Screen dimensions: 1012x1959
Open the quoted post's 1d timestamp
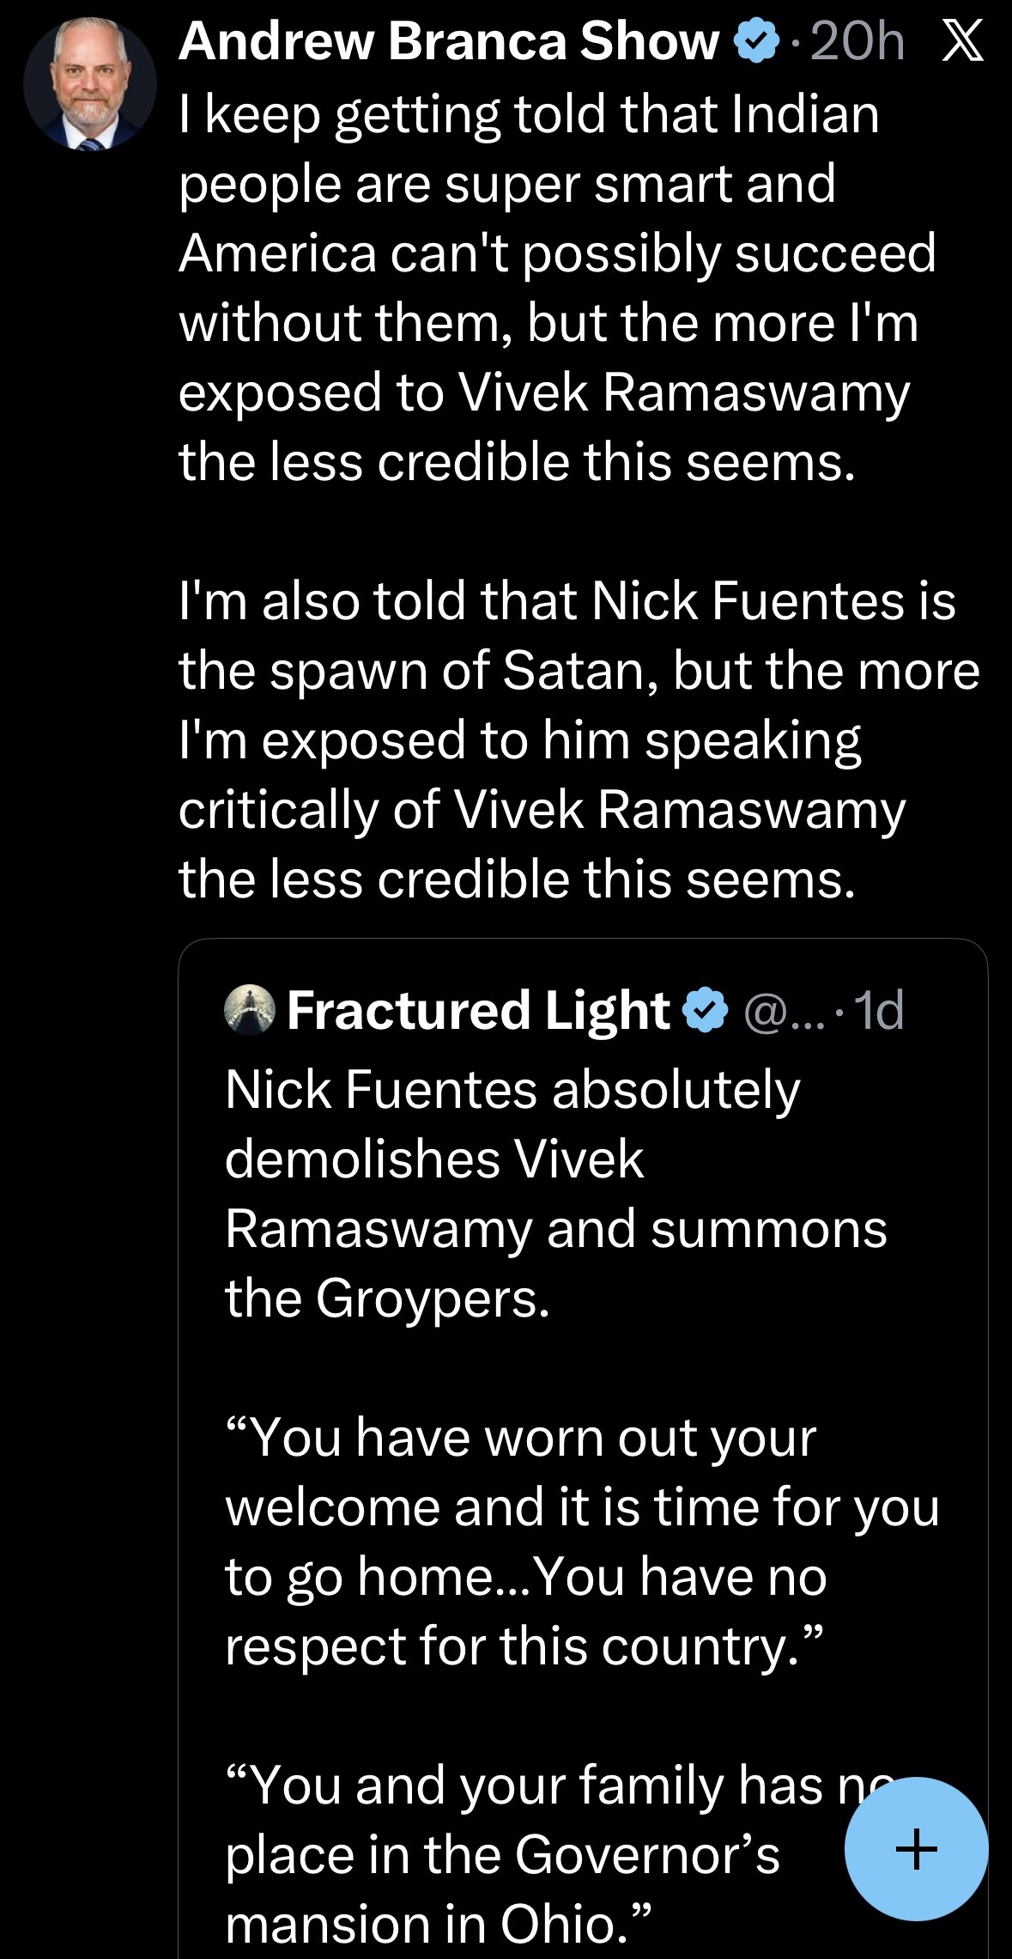coord(880,1011)
